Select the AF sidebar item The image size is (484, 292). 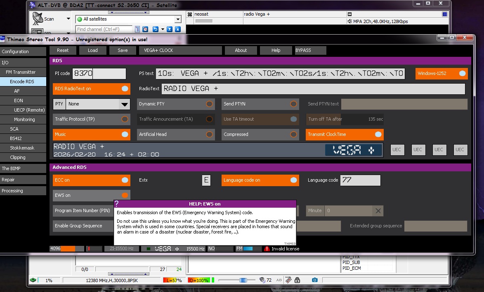pyautogui.click(x=23, y=91)
